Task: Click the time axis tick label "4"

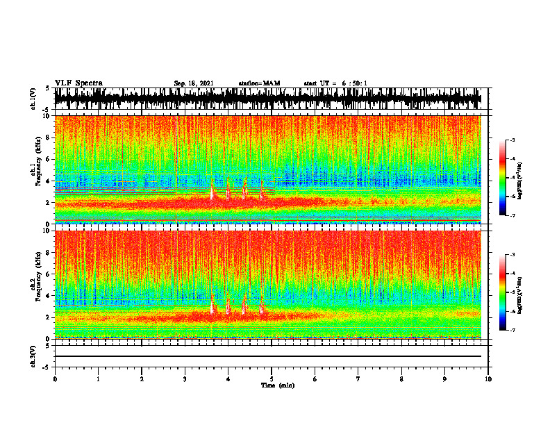Action: click(x=228, y=379)
